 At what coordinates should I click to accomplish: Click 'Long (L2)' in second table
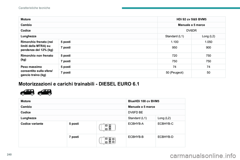pyautogui.click(x=164, y=118)
